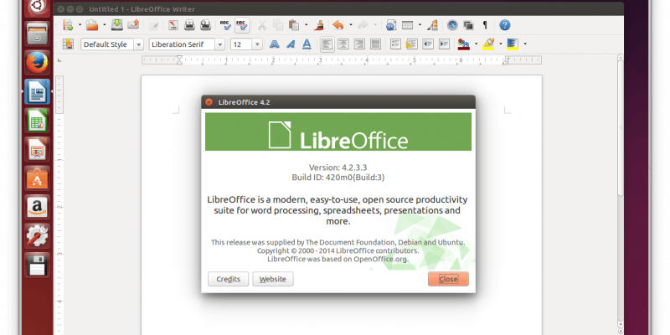Insert a table using grid icon

(408, 25)
